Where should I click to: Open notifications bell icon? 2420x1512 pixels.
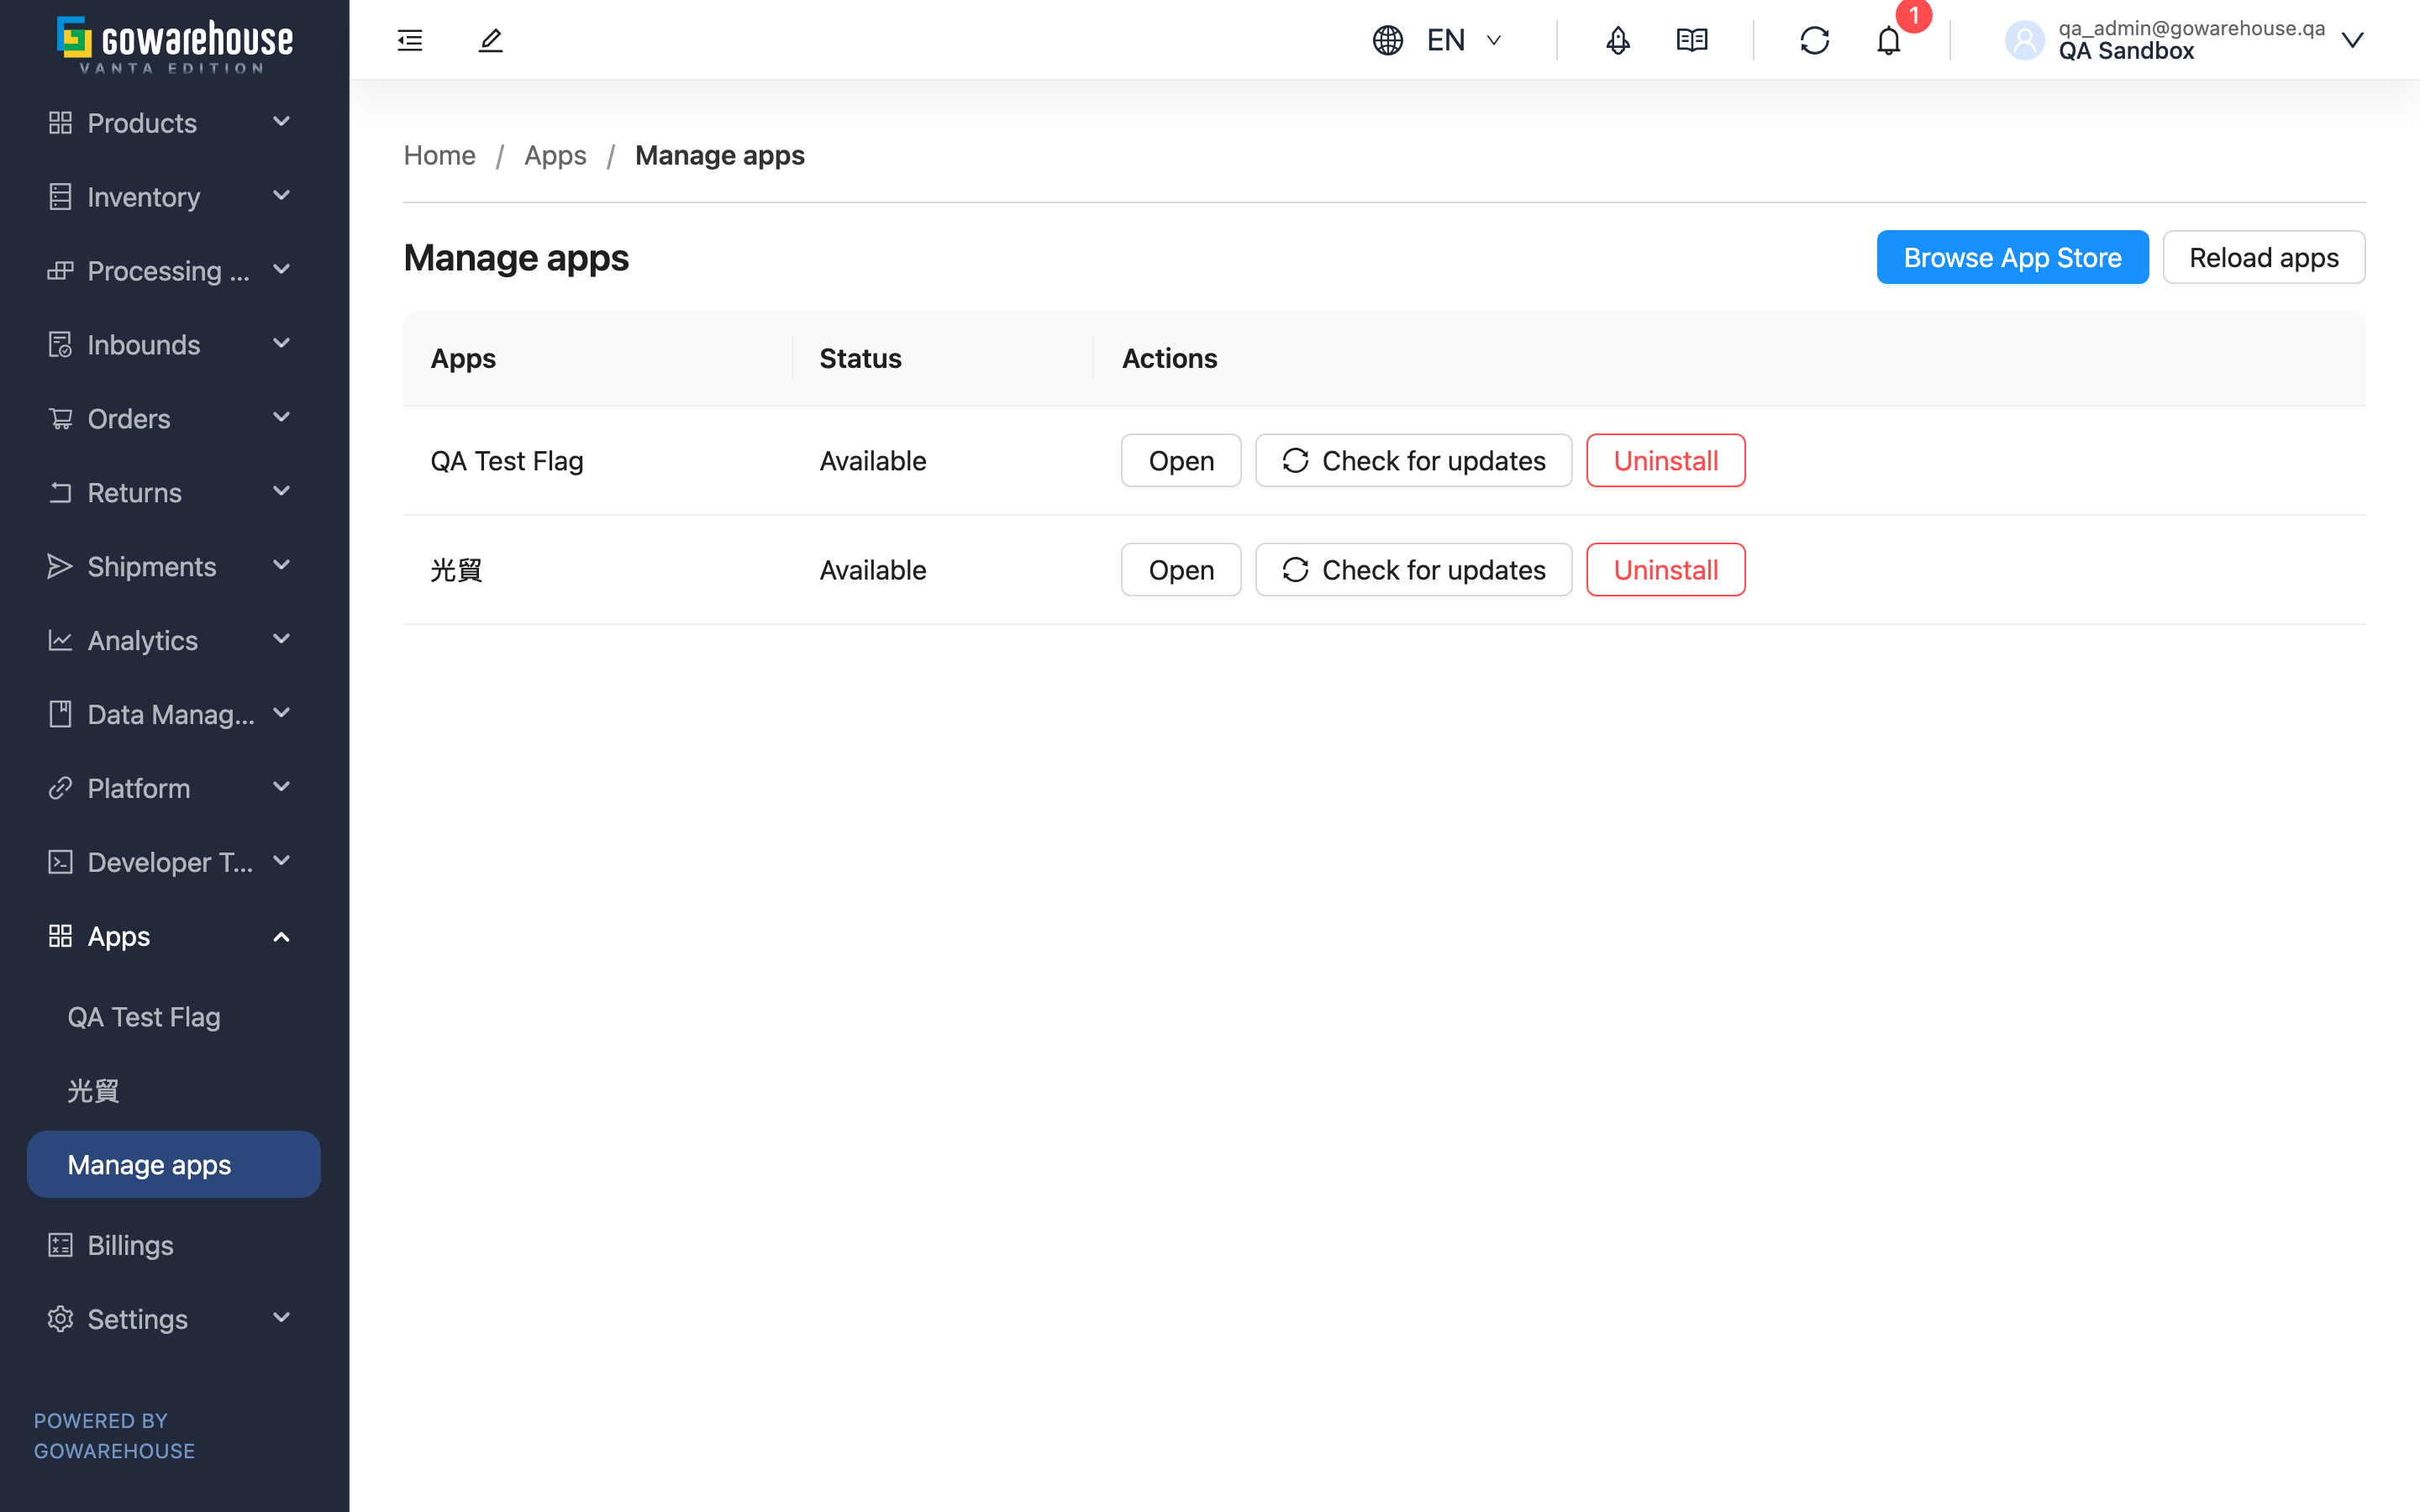1888,40
